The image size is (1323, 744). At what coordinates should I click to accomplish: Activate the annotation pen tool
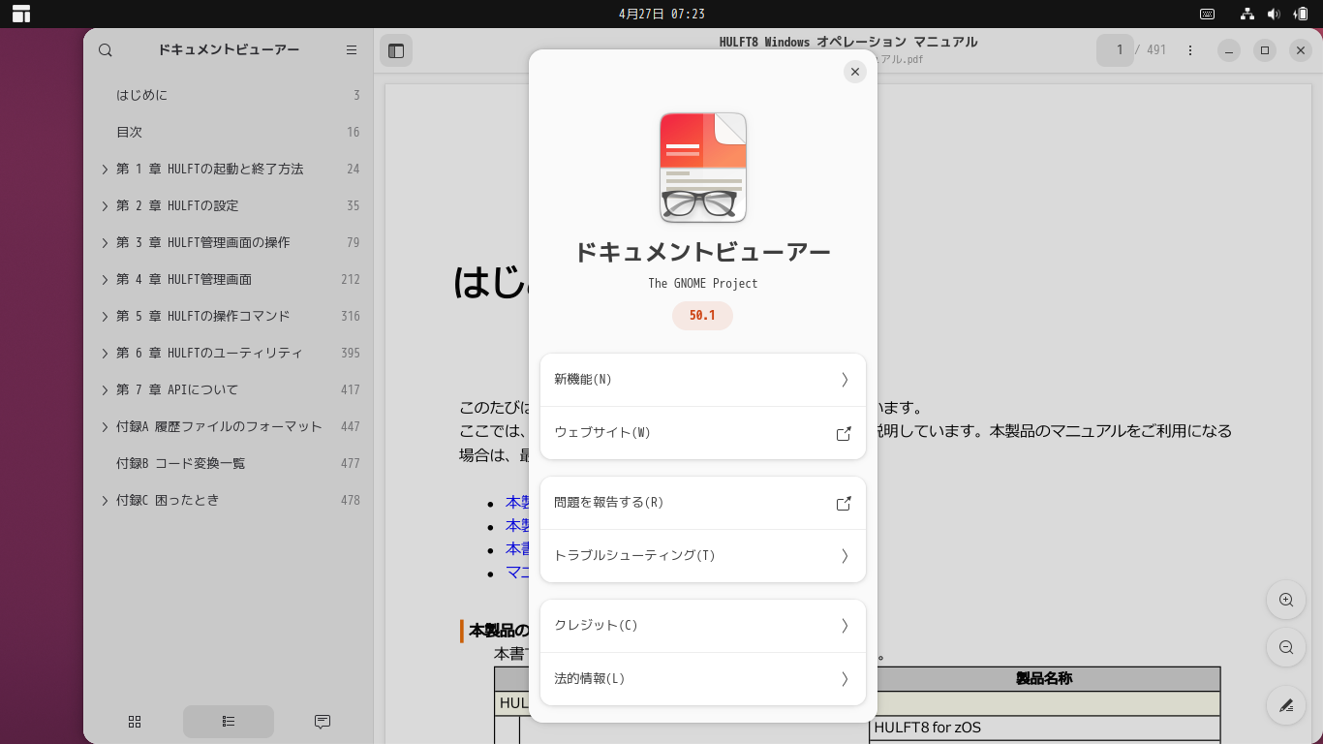pyautogui.click(x=1285, y=705)
